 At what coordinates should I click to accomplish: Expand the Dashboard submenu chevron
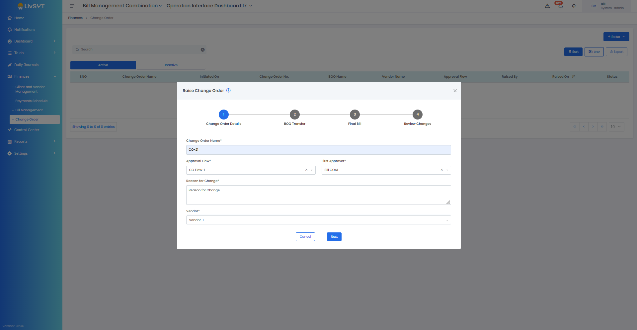click(55, 41)
